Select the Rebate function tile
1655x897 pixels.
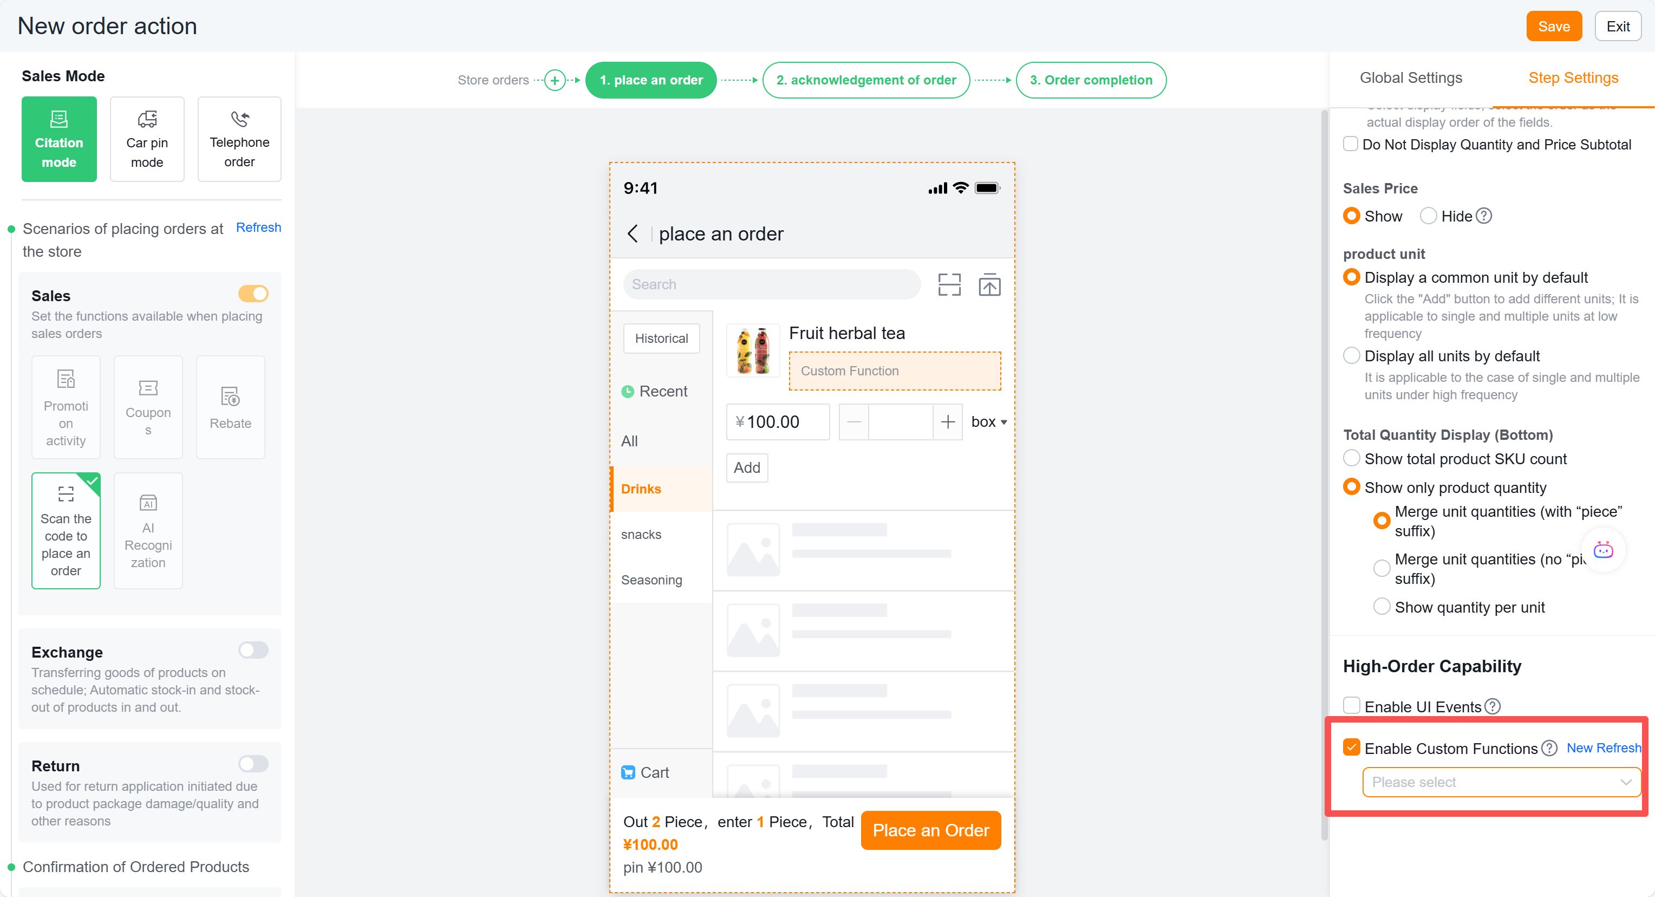click(231, 407)
